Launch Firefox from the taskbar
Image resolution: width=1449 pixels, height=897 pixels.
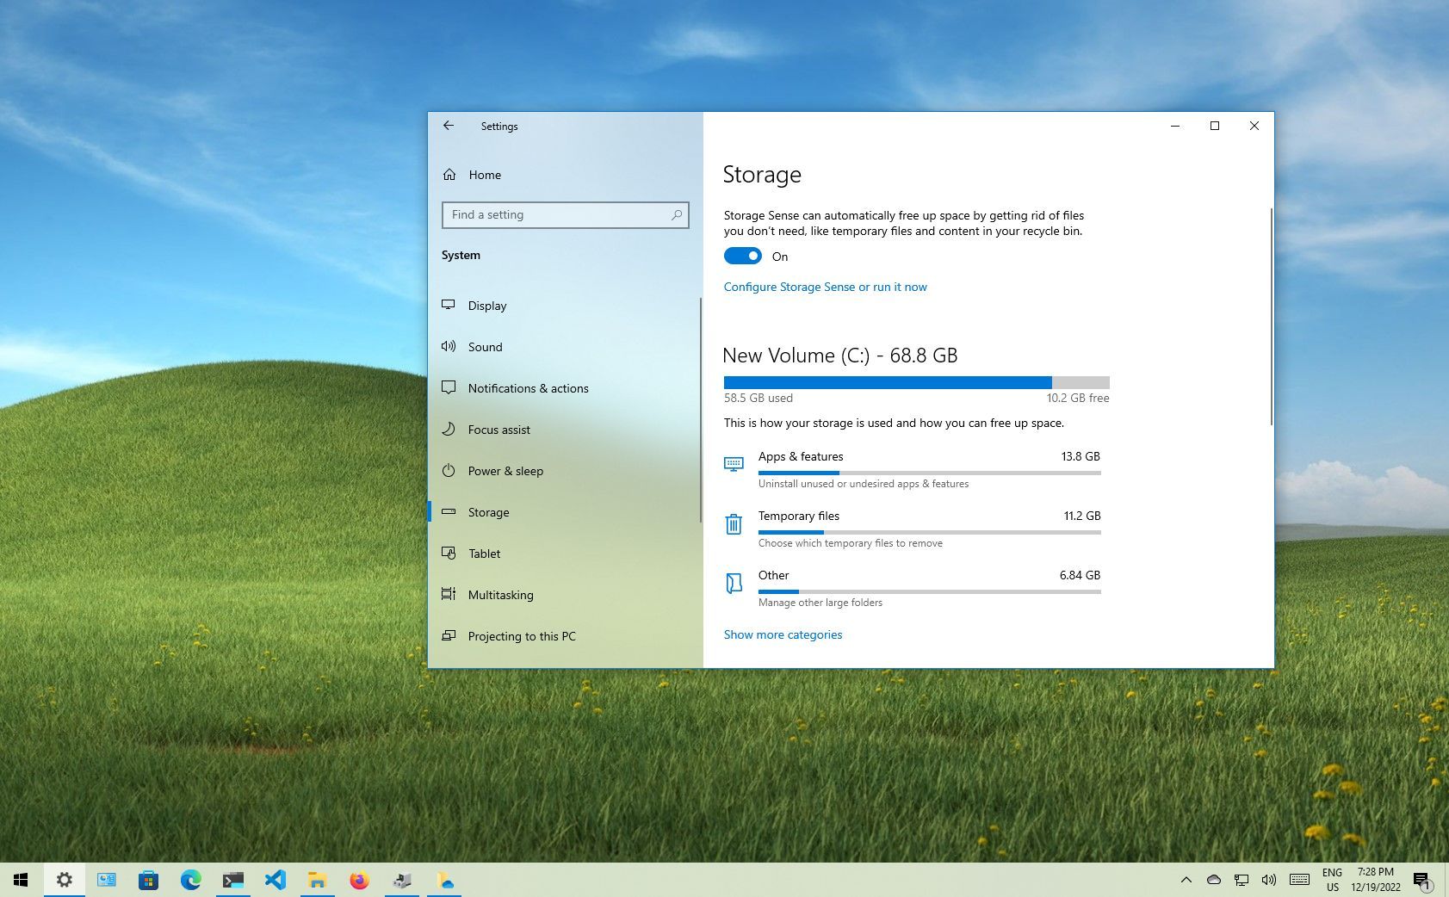(x=359, y=880)
